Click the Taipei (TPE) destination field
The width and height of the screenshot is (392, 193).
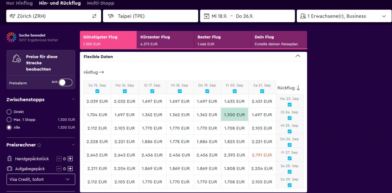(x=150, y=16)
